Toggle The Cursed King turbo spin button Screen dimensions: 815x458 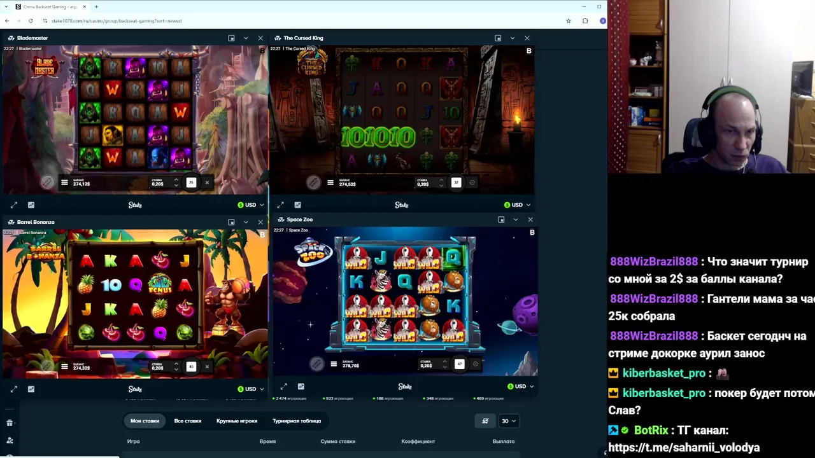(313, 183)
